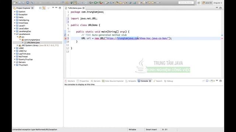Expand the HelloSpring project
This screenshot has height=132, width=236.
[15, 20]
